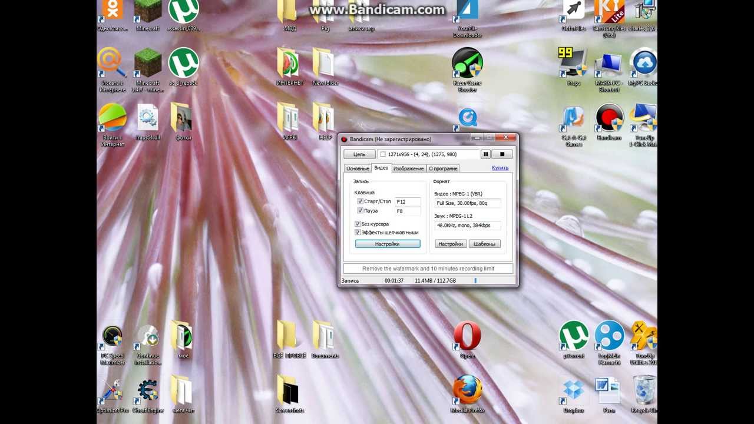Toggle the Старт/Стоп hotkey checkbox

tap(360, 201)
